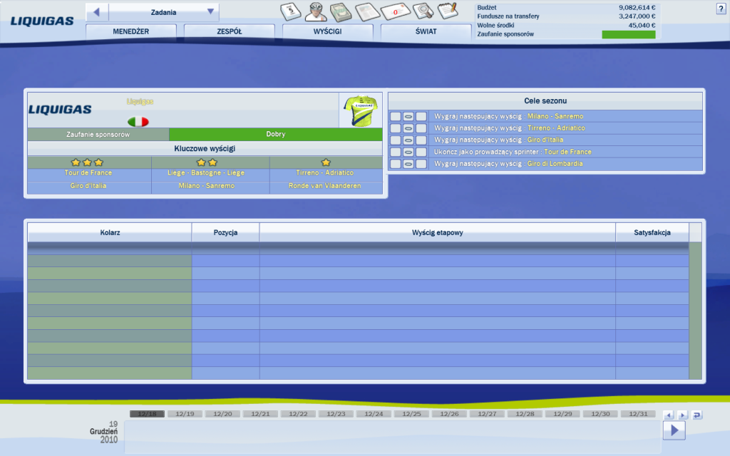Image resolution: width=730 pixels, height=456 pixels.
Task: Toggle middle oval box for Giro di Lombardia goal
Action: click(x=408, y=164)
